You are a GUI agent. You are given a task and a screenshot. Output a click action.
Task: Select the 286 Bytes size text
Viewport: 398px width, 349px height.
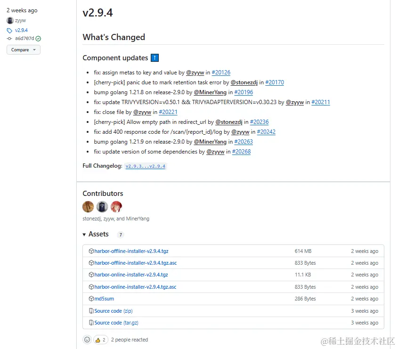305,299
